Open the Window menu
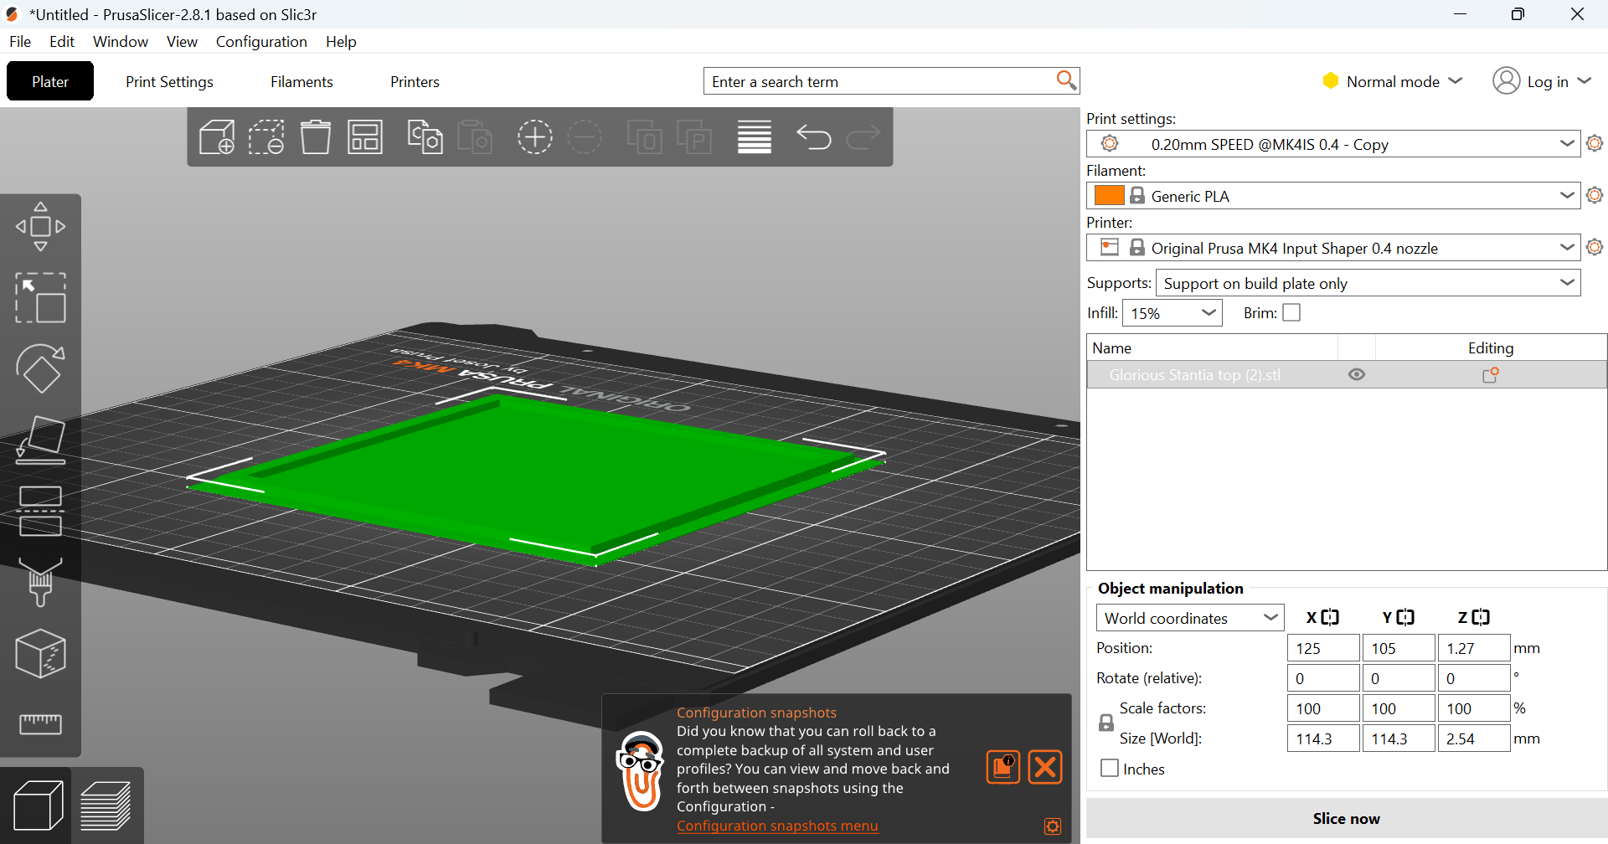This screenshot has height=844, width=1608. pyautogui.click(x=121, y=41)
